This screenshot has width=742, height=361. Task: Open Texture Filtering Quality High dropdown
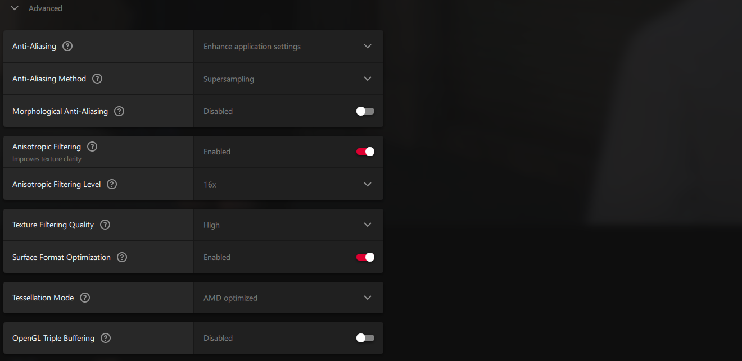tap(288, 225)
